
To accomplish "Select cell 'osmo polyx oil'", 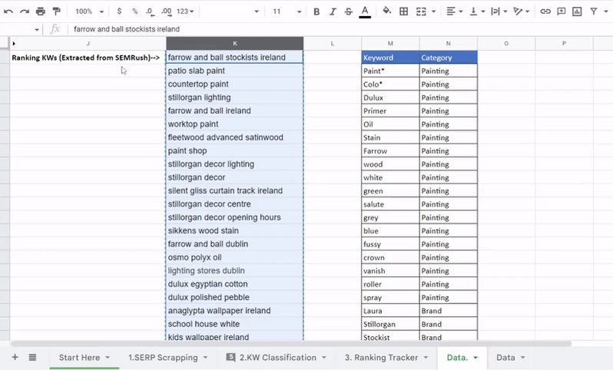I will tap(234, 257).
